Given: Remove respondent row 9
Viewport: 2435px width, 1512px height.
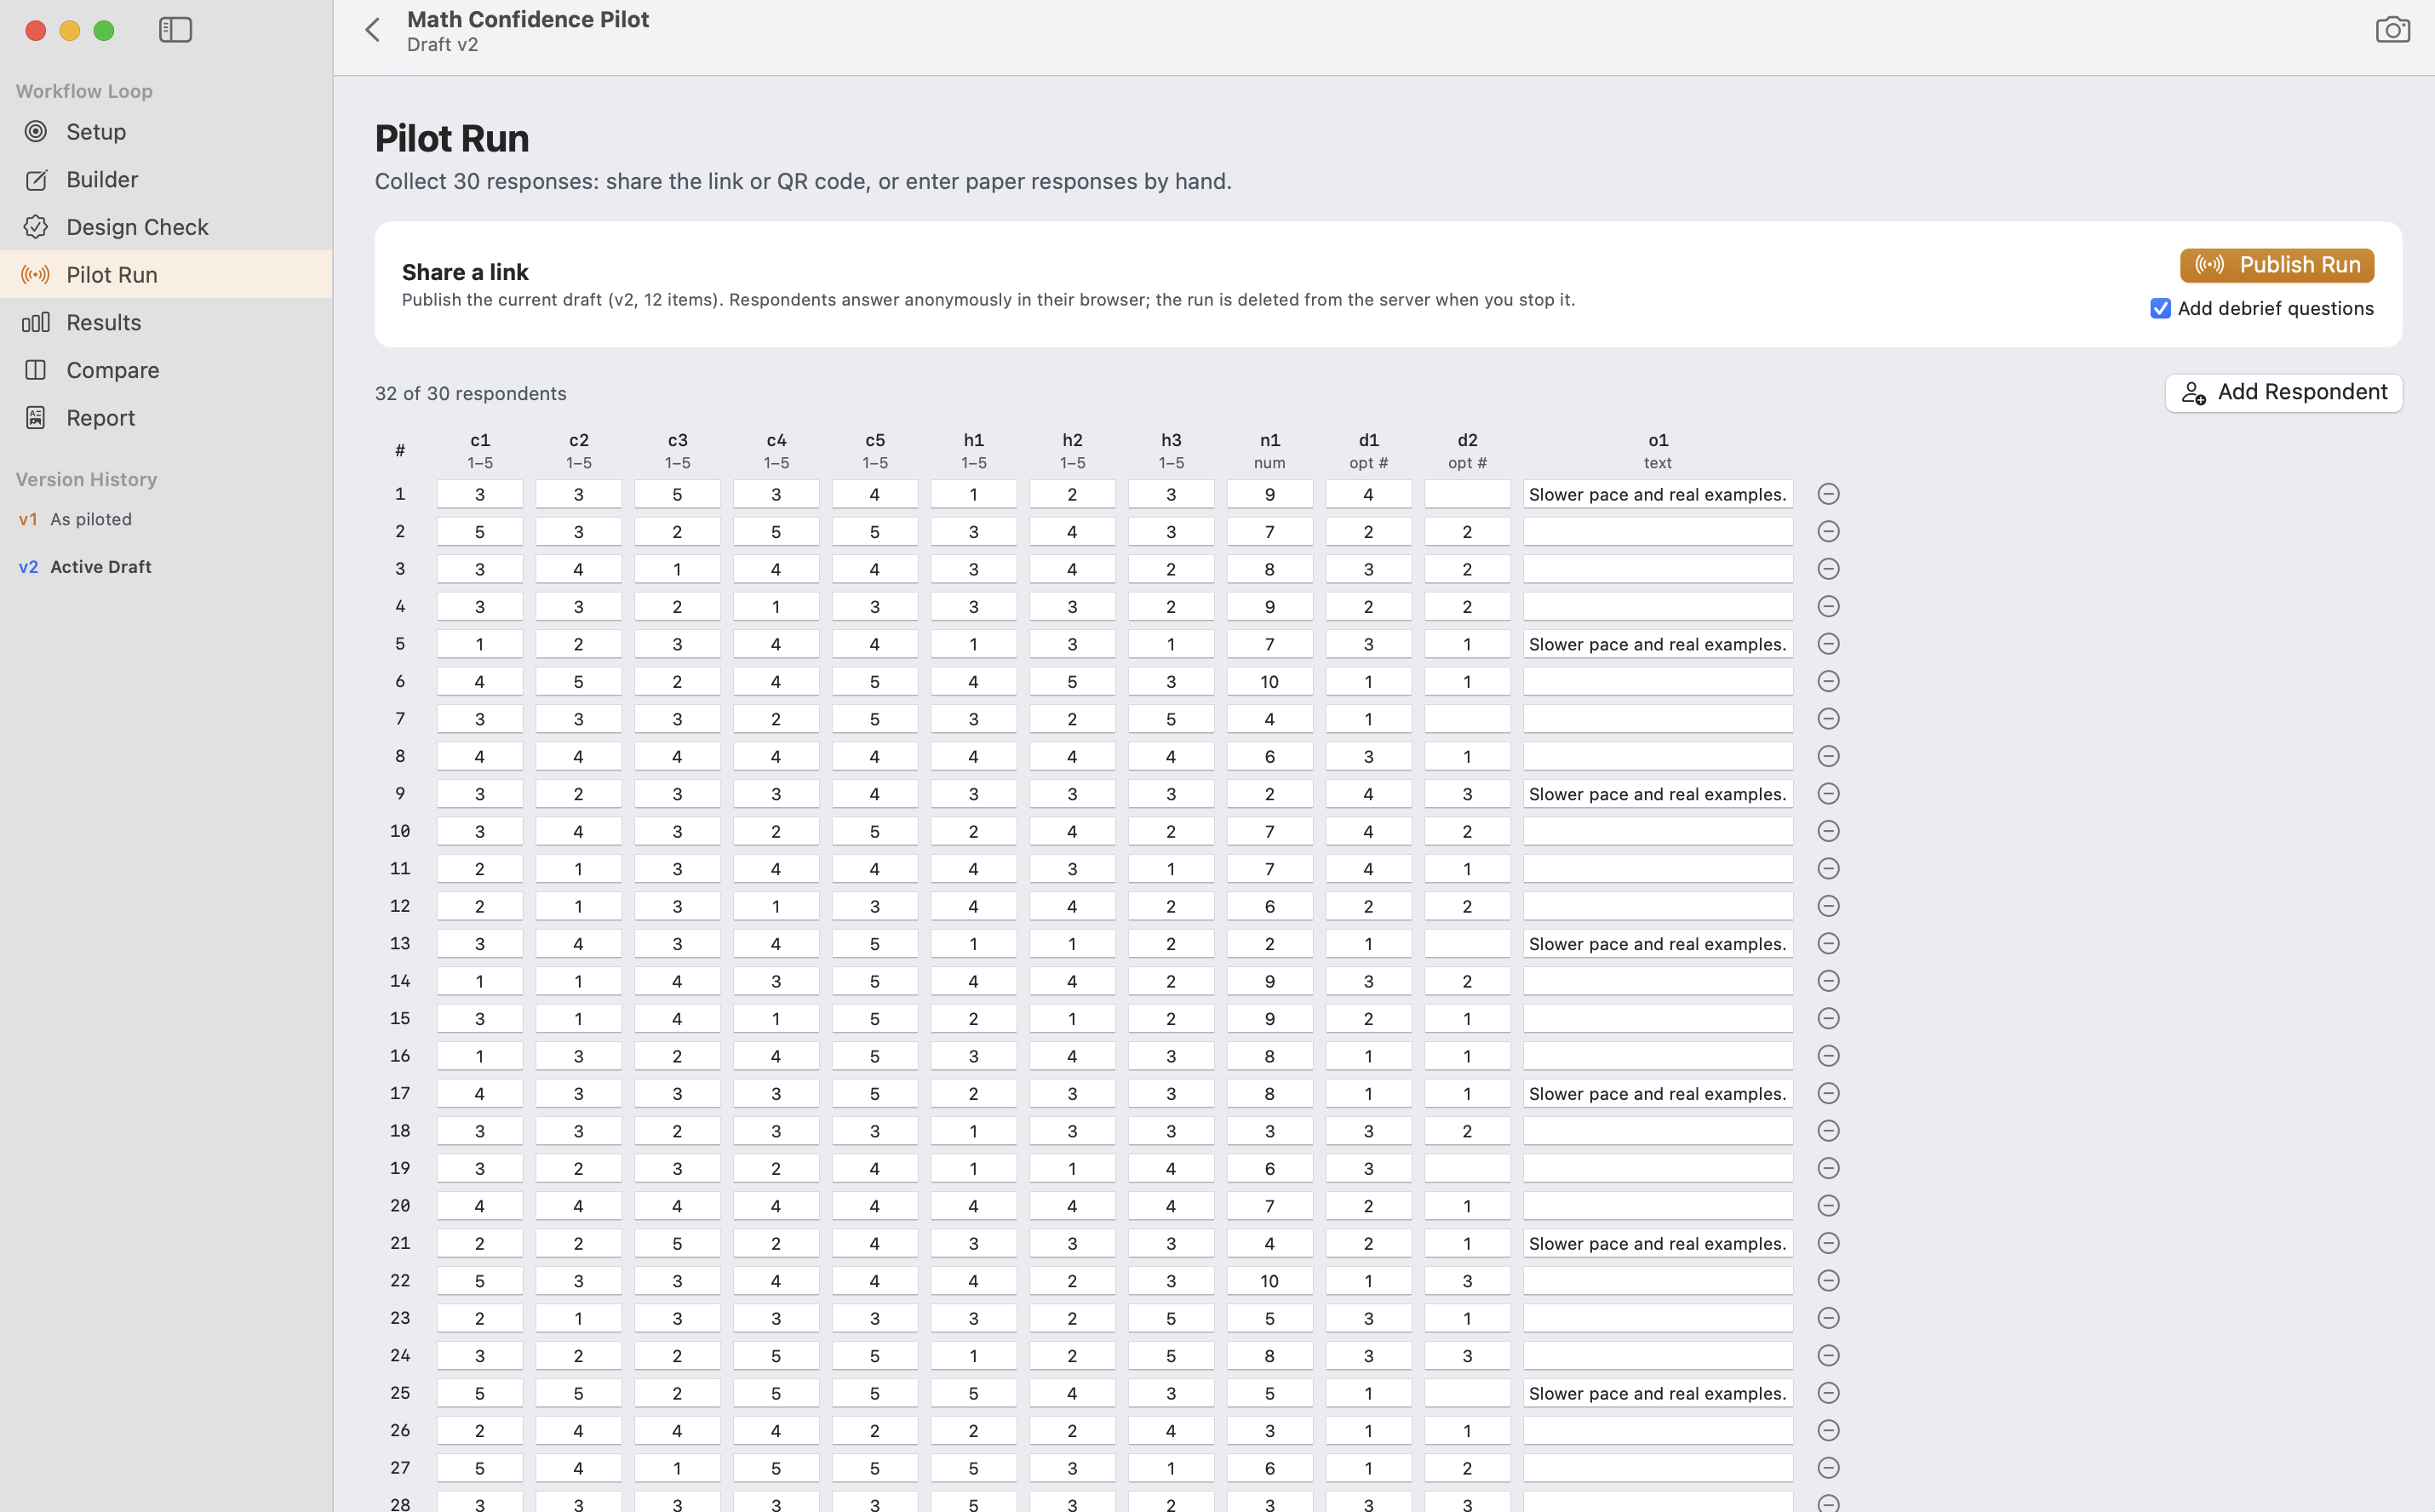Looking at the screenshot, I should click(x=1828, y=794).
